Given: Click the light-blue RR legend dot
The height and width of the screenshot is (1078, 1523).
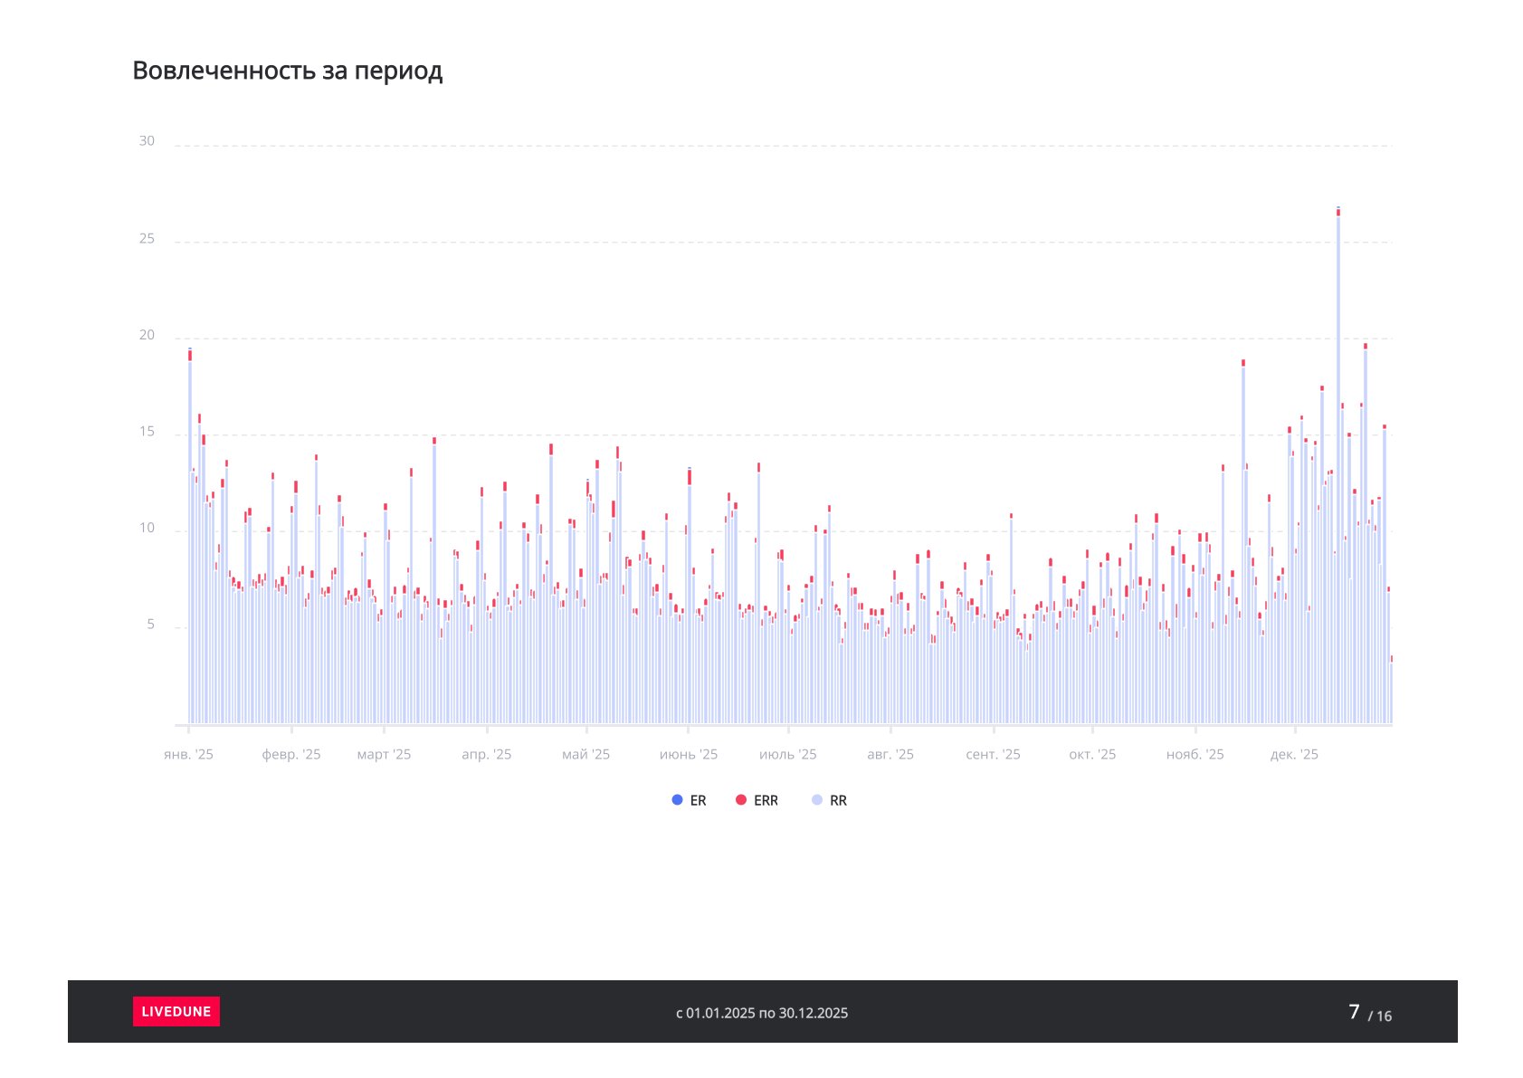Looking at the screenshot, I should click(817, 800).
